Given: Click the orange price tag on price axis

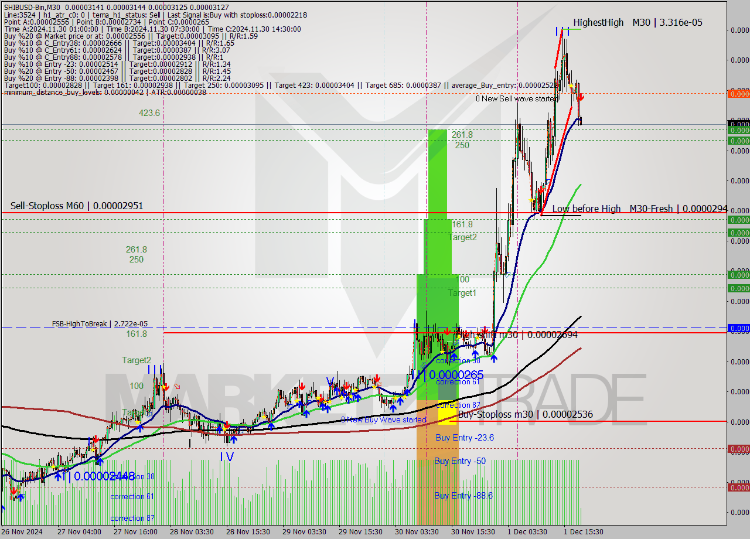Looking at the screenshot, I should pos(738,94).
